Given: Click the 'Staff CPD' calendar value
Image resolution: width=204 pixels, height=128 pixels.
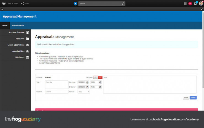Looking at the screenshot, I should [x=48, y=77].
